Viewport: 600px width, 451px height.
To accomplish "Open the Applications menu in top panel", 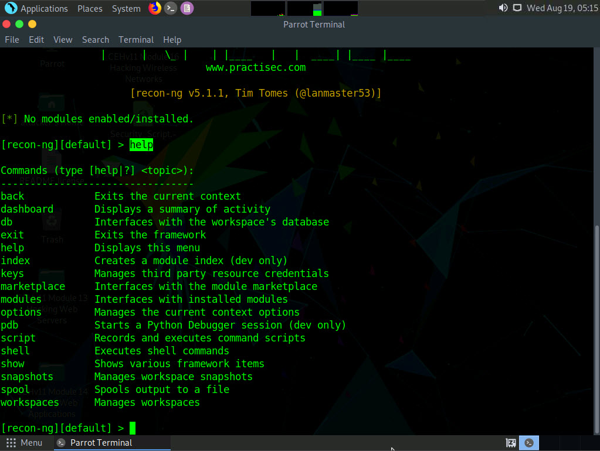I will coord(36,8).
